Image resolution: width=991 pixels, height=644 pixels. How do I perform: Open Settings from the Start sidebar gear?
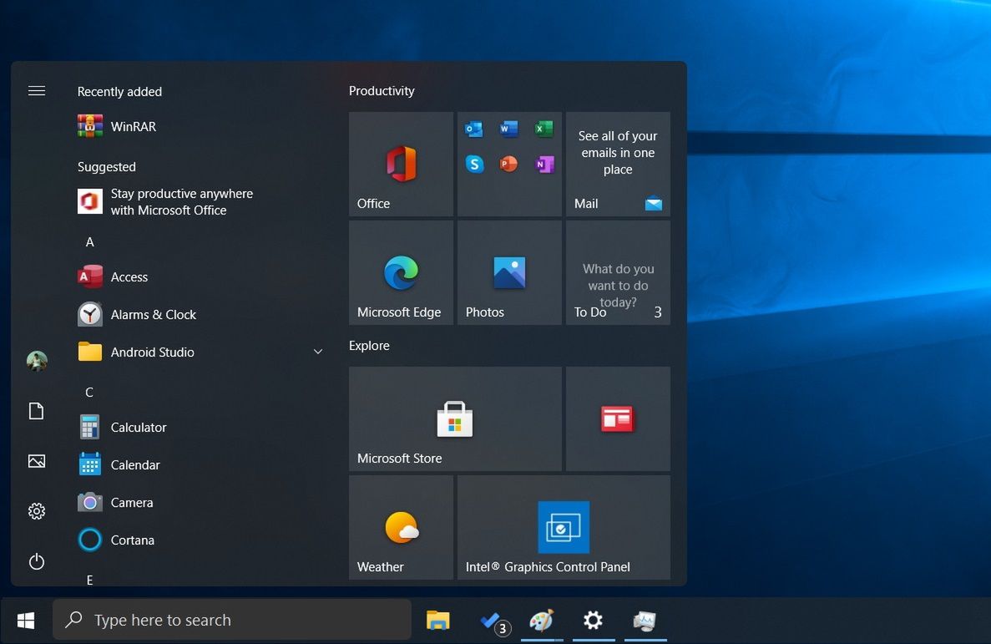click(x=36, y=511)
